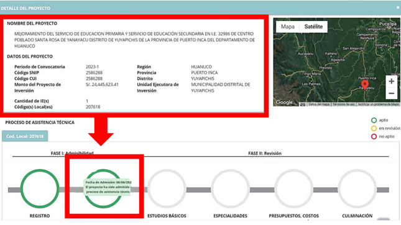Viewport: 401px width, 225px height.
Task: Click the Fecha de Admisión tooltip
Action: click(107, 187)
